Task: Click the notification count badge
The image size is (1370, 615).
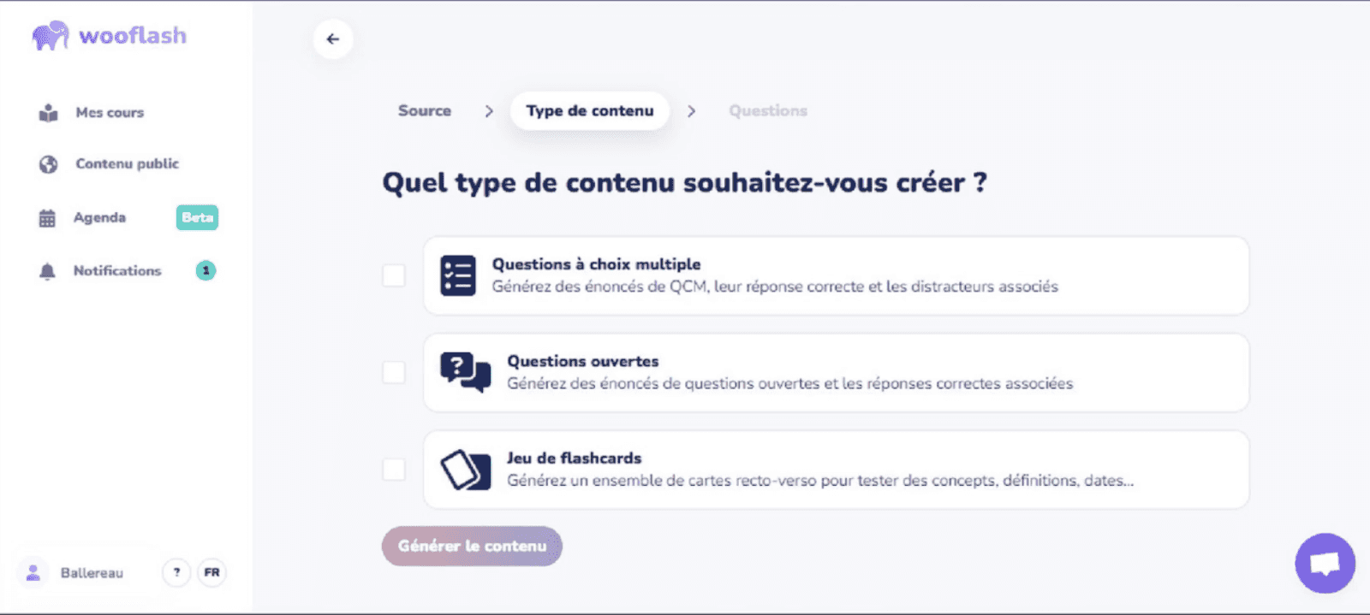Action: tap(205, 270)
